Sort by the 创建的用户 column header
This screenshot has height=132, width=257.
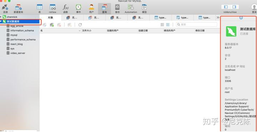[112, 31]
